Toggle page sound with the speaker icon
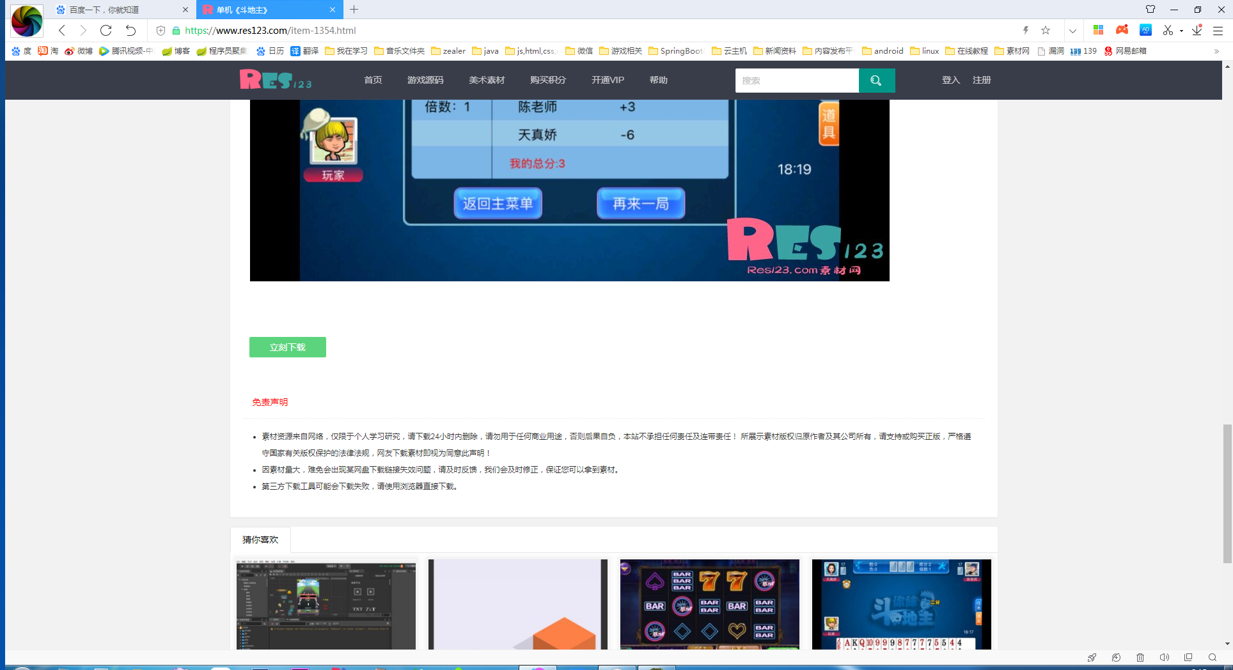1233x670 pixels. coord(1165,657)
